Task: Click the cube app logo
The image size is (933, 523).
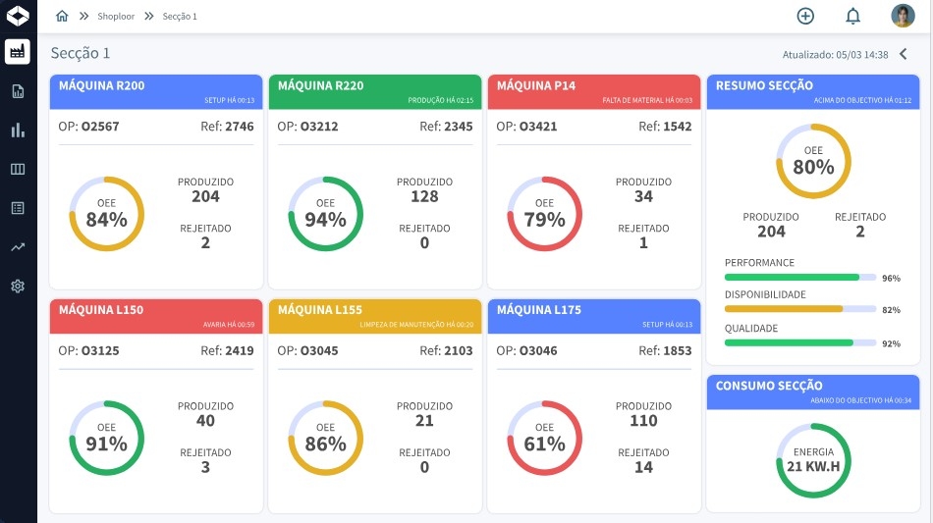Action: 18,16
